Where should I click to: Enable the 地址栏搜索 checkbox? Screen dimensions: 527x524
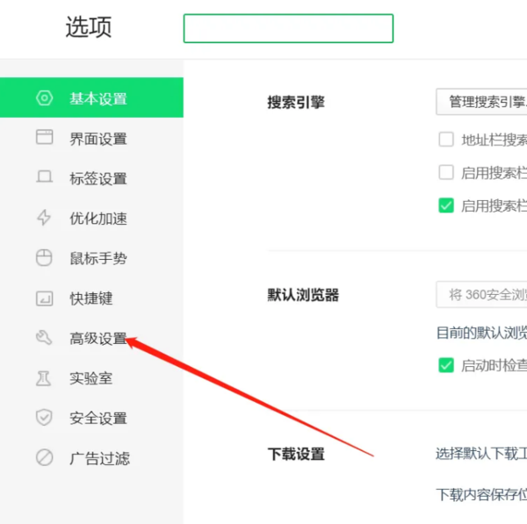pyautogui.click(x=446, y=139)
